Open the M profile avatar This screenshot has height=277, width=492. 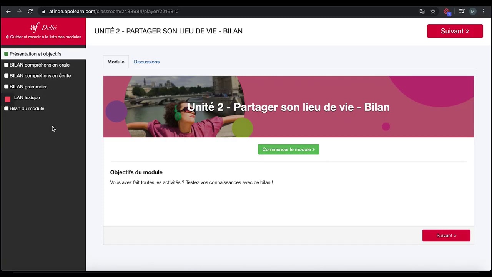click(473, 12)
